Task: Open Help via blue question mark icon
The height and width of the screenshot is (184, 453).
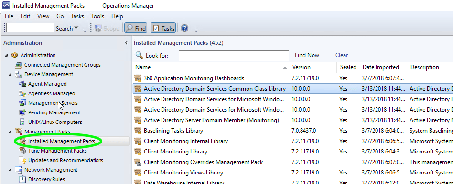Action: [184, 28]
